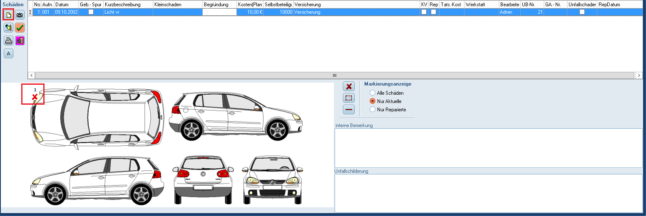Click the damage marker 1 on car
This screenshot has height=216, width=646.
(x=35, y=97)
